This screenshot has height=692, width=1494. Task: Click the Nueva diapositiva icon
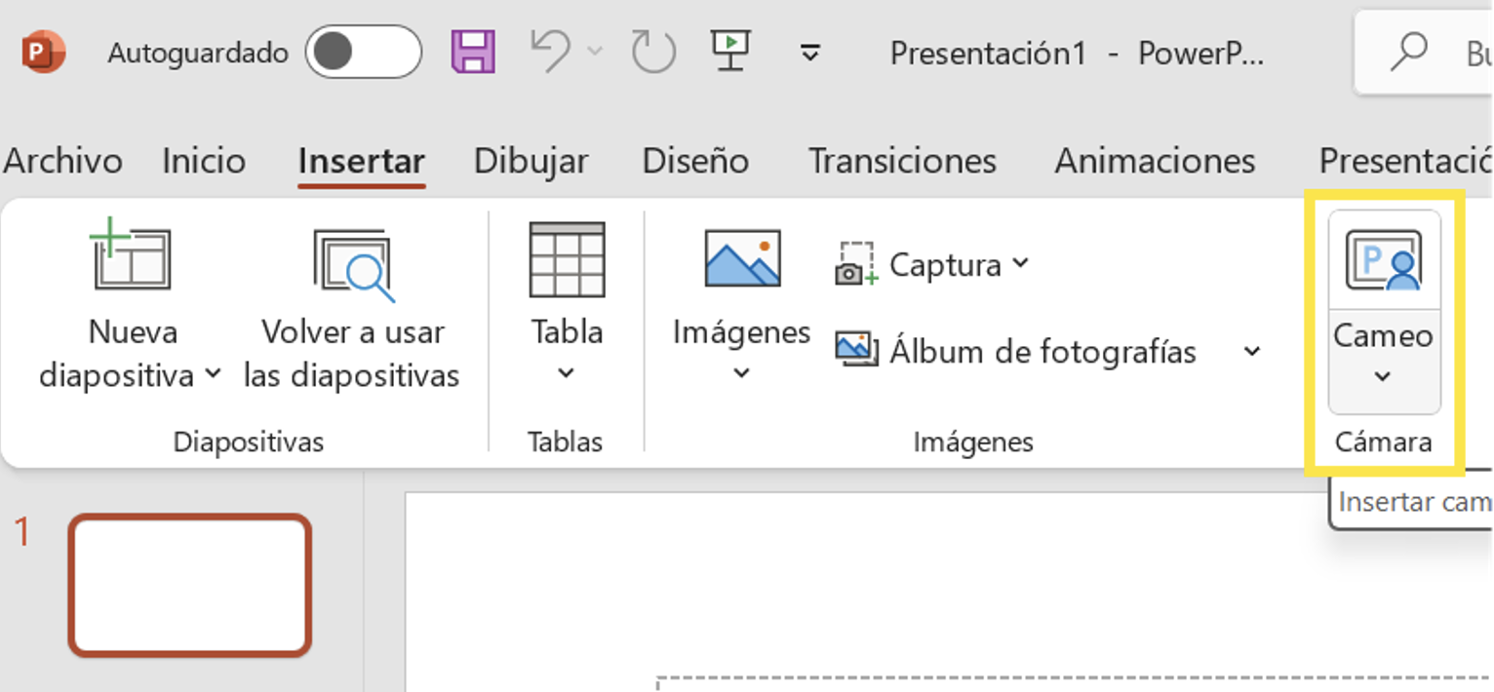coord(132,259)
